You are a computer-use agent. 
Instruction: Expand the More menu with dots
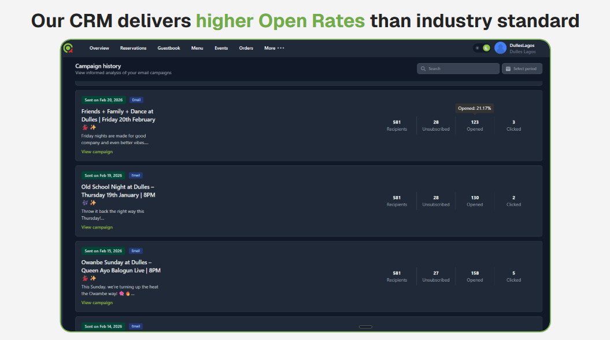tap(274, 48)
